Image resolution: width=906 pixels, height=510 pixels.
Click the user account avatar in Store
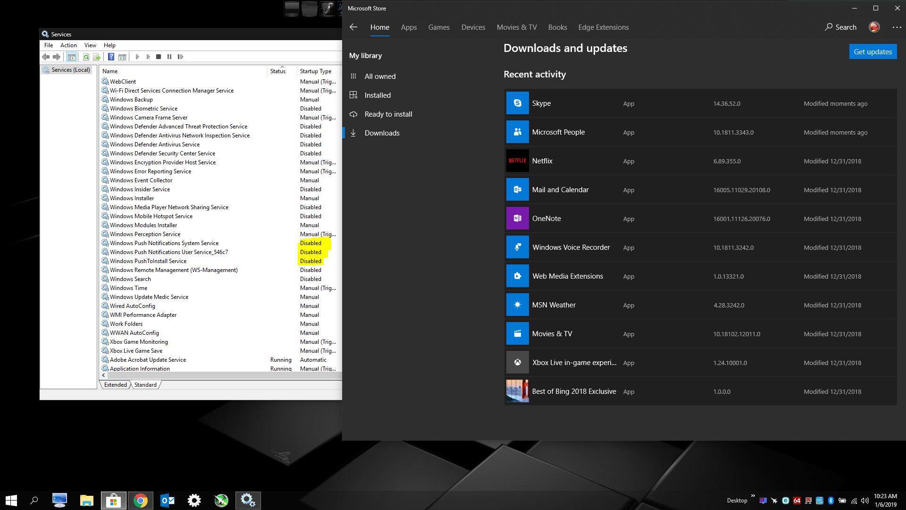[x=874, y=27]
